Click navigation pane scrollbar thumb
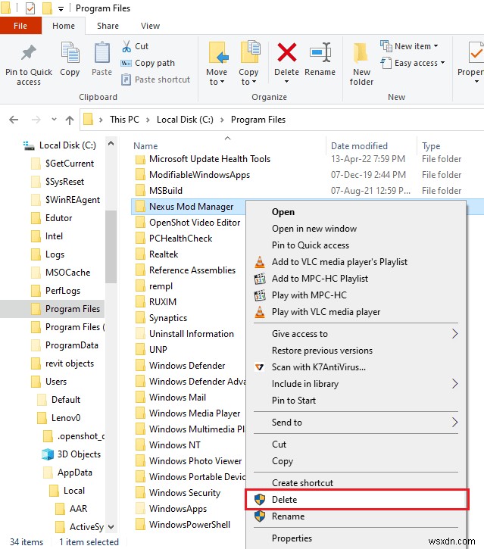Screen dimensions: 484x549 [x=111, y=247]
